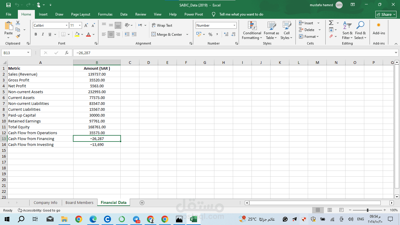Click the Insert Function fx icon

(67, 53)
